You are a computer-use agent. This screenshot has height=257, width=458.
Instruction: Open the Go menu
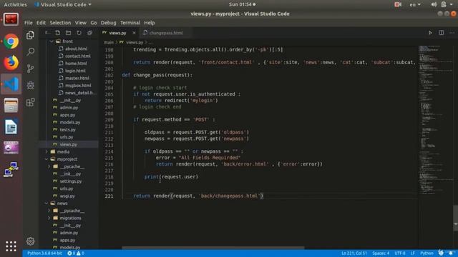[94, 23]
